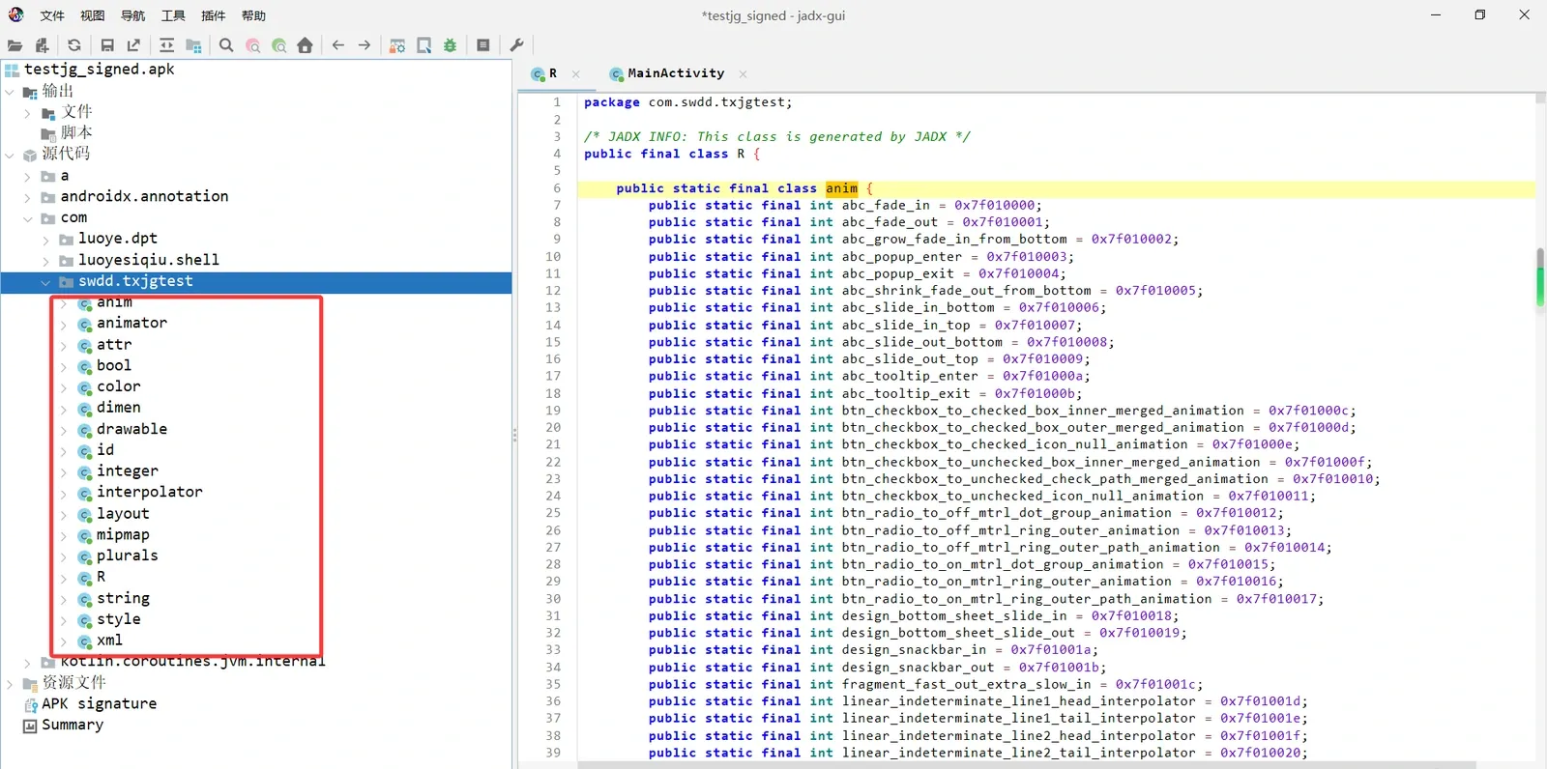The height and width of the screenshot is (769, 1547).
Task: Expand the 资源文件 node
Action: (10, 684)
